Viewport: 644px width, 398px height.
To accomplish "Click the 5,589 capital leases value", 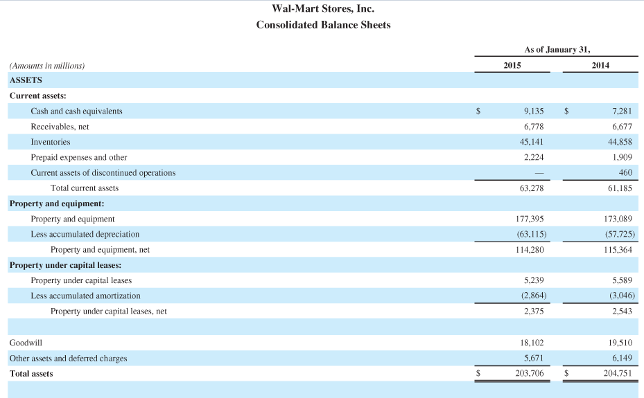I will click(622, 280).
